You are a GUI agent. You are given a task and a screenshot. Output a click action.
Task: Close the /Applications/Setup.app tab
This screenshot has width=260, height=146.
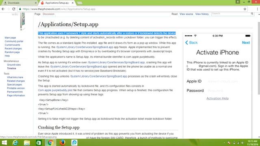pos(73,3)
